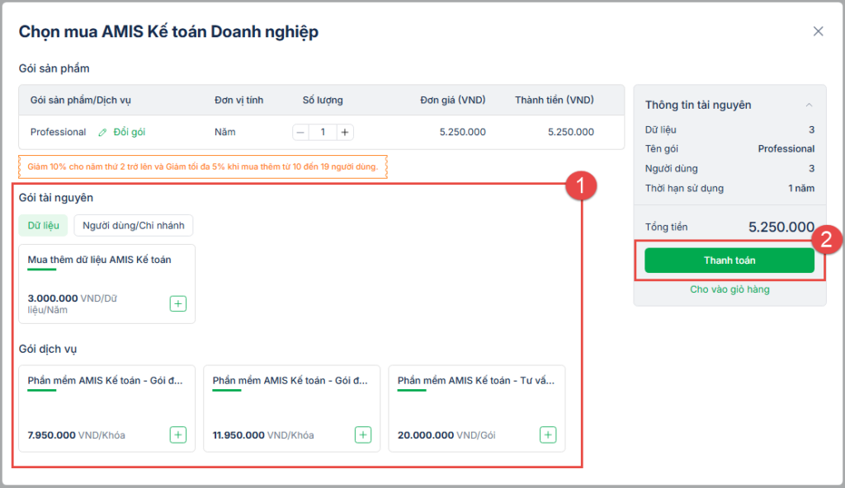Click the Đơn vị tính column header
The image size is (845, 488).
pos(238,101)
